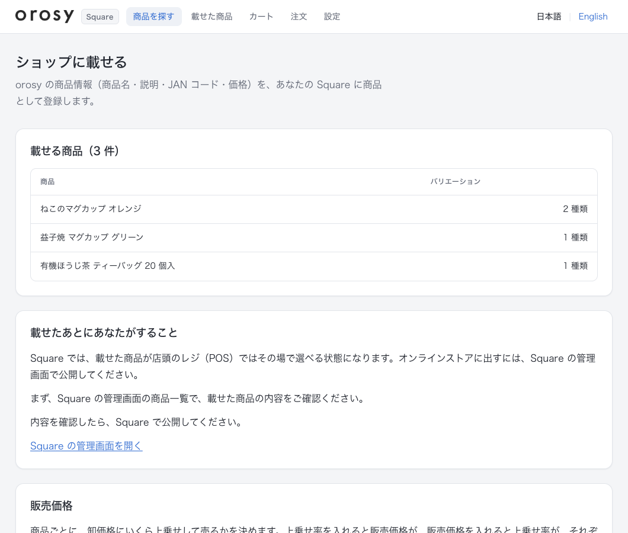Select the ねこのマグカップ オレンジ row
This screenshot has height=533, width=628.
314,209
